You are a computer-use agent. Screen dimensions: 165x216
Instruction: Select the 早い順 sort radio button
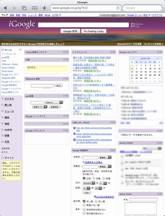[84, 201]
